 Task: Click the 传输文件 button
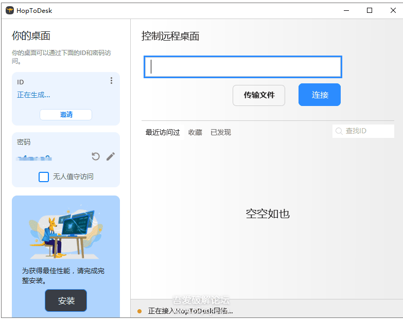pyautogui.click(x=259, y=95)
